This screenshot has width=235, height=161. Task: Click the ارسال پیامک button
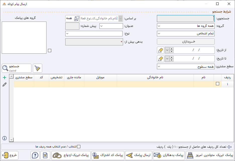coord(139,155)
